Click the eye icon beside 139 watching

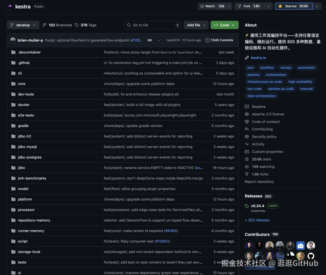[247, 167]
